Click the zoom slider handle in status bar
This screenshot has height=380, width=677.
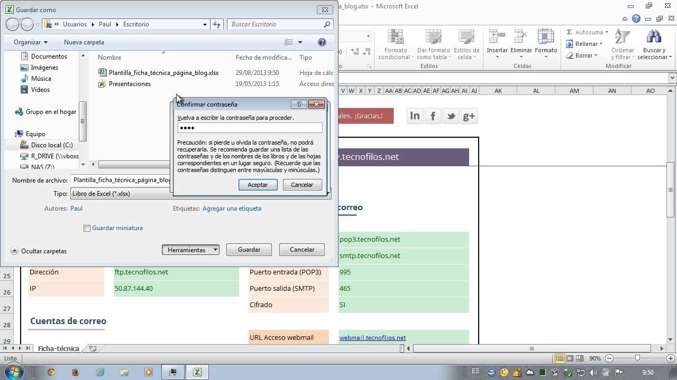(638, 358)
